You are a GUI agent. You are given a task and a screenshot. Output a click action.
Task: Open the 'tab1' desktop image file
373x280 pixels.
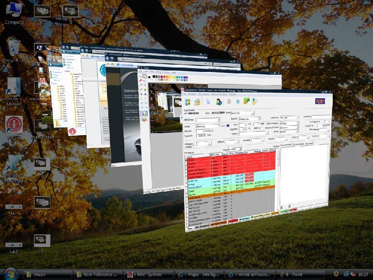click(x=14, y=247)
